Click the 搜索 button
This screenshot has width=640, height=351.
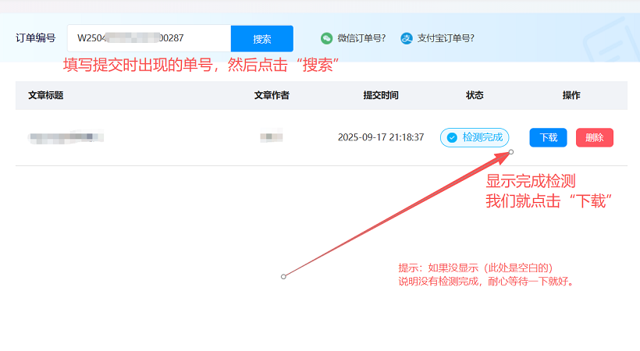click(261, 39)
